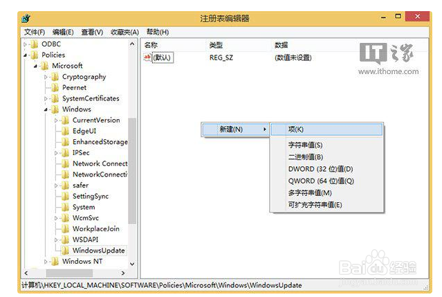Click the EdgeUI folder icon
The height and width of the screenshot is (297, 442).
click(x=65, y=131)
